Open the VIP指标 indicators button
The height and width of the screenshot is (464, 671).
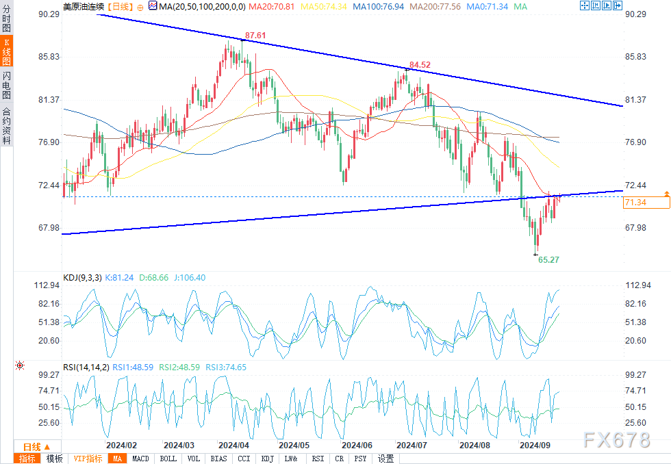click(x=88, y=459)
